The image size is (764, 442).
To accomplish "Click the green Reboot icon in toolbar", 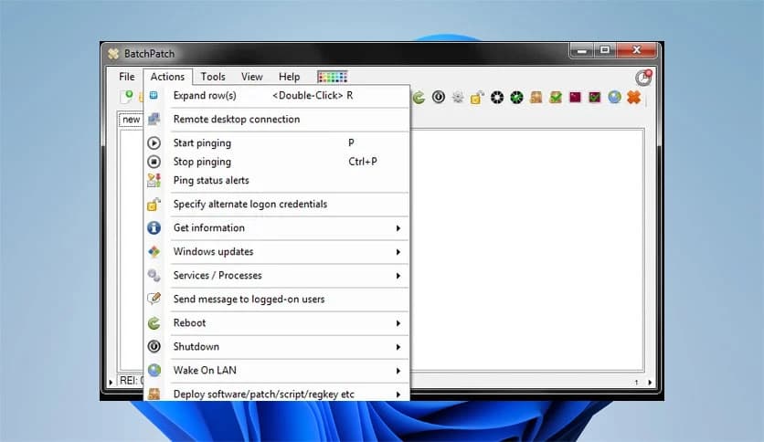I will point(419,97).
